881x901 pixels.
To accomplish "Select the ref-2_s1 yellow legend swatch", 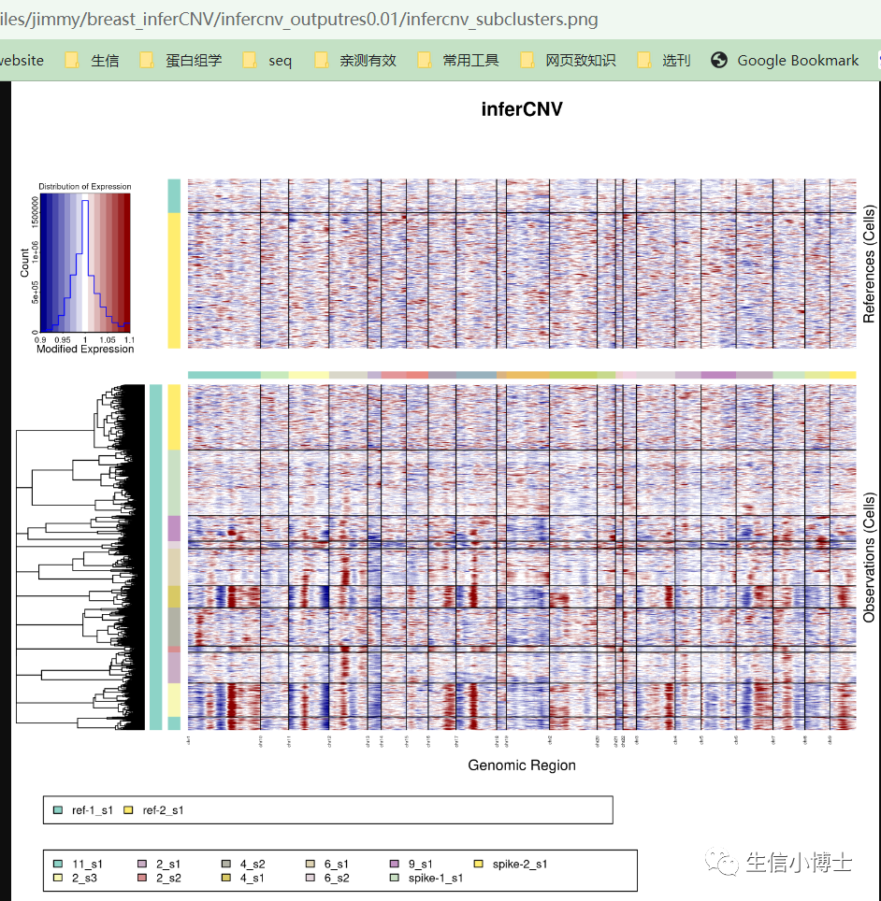I will tap(130, 810).
